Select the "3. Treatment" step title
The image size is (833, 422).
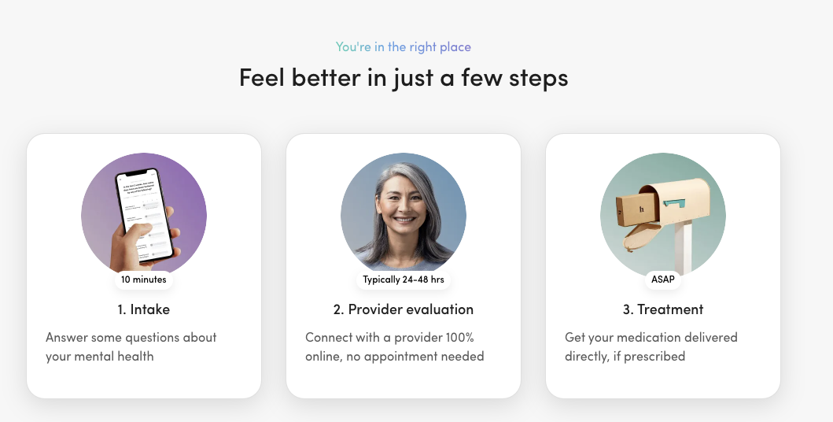click(x=663, y=309)
